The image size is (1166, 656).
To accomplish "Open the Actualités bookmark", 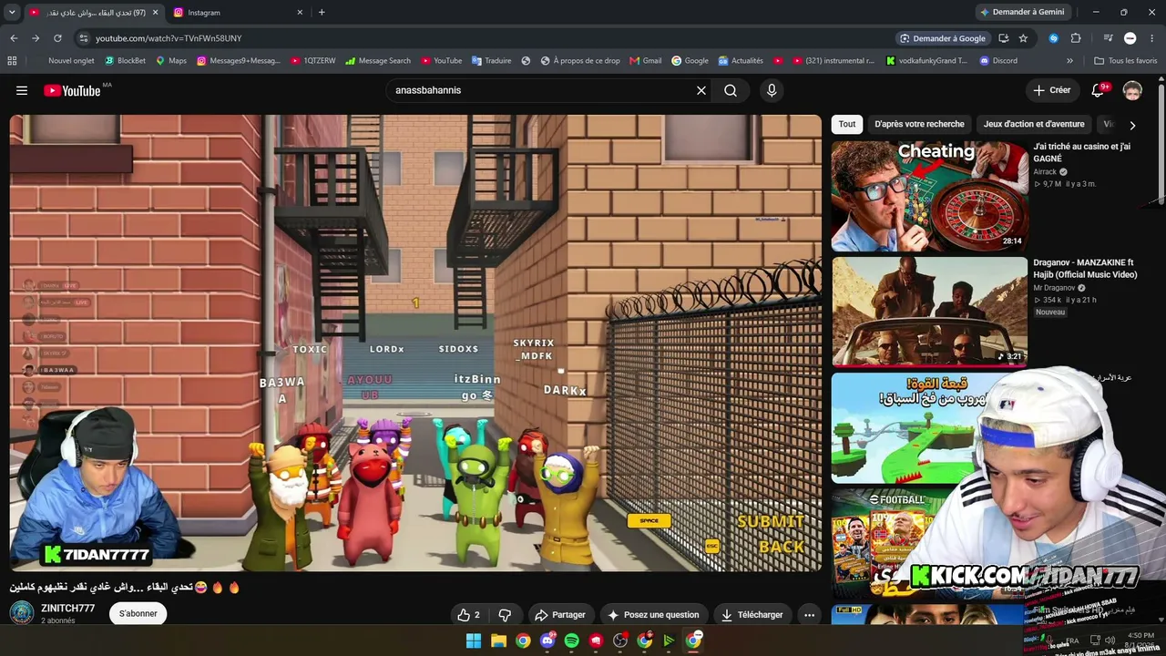I will click(x=741, y=61).
